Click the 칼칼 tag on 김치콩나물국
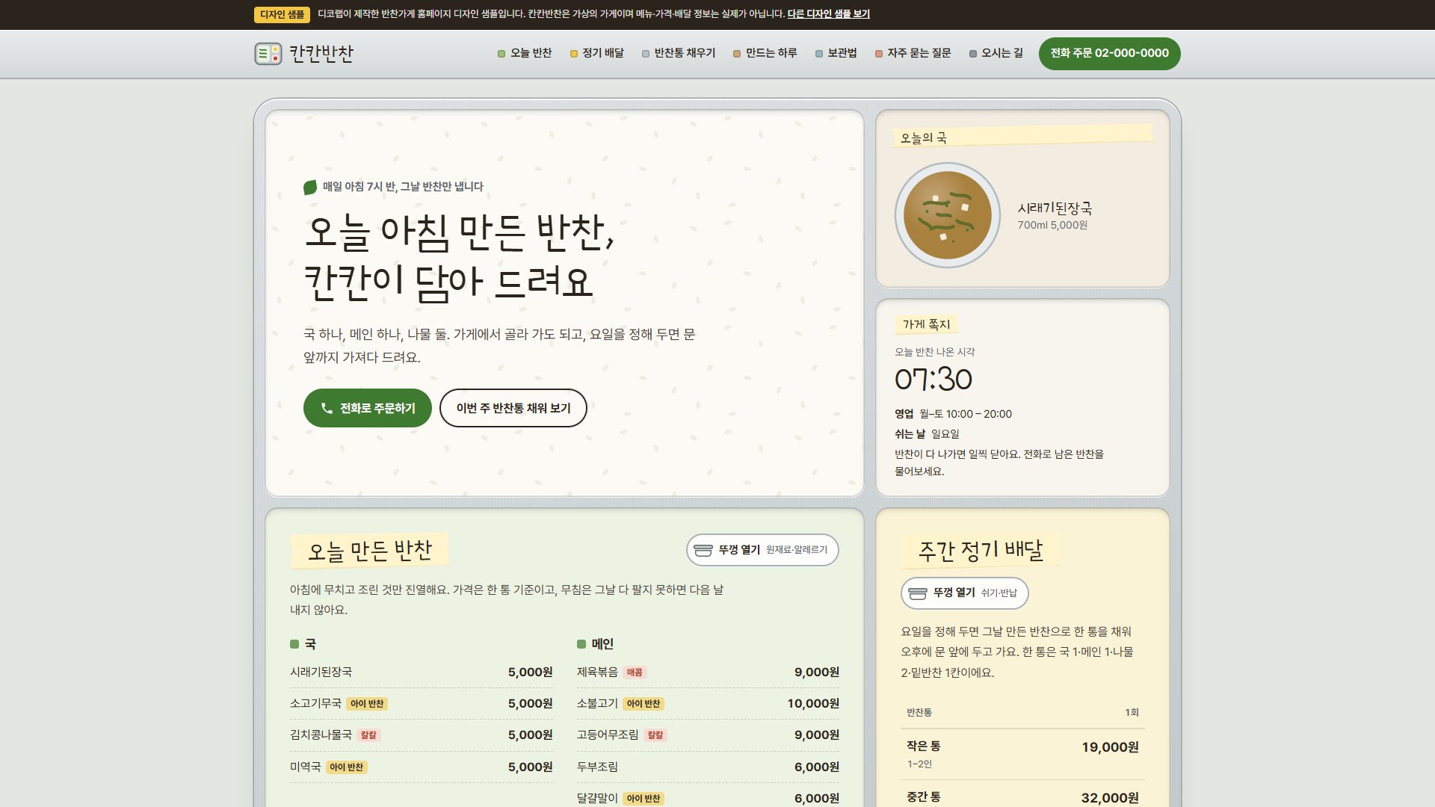The height and width of the screenshot is (807, 1435). coord(369,735)
